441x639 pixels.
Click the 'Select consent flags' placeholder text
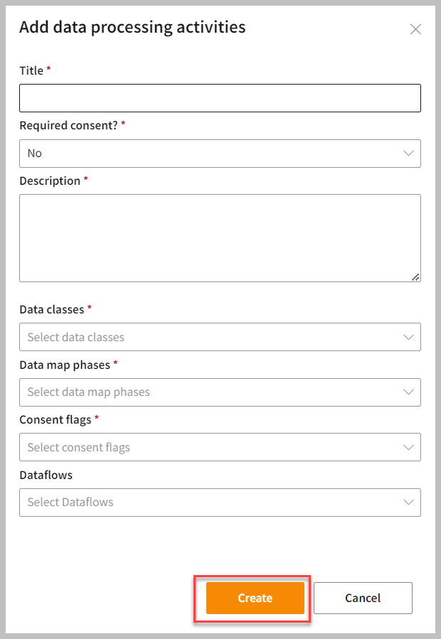click(79, 447)
